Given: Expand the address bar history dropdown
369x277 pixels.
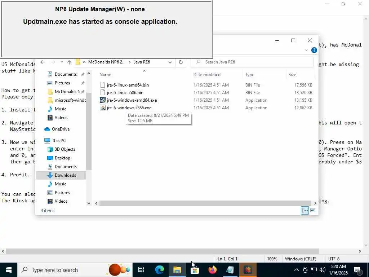Looking at the screenshot, I should click(x=170, y=62).
